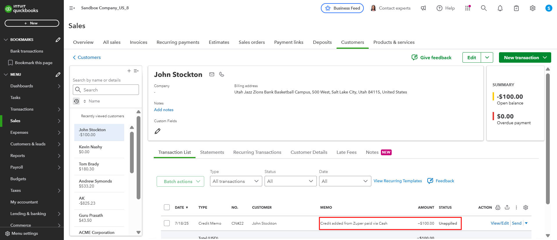
Task: Open the apps grid icon
Action: tap(468, 8)
